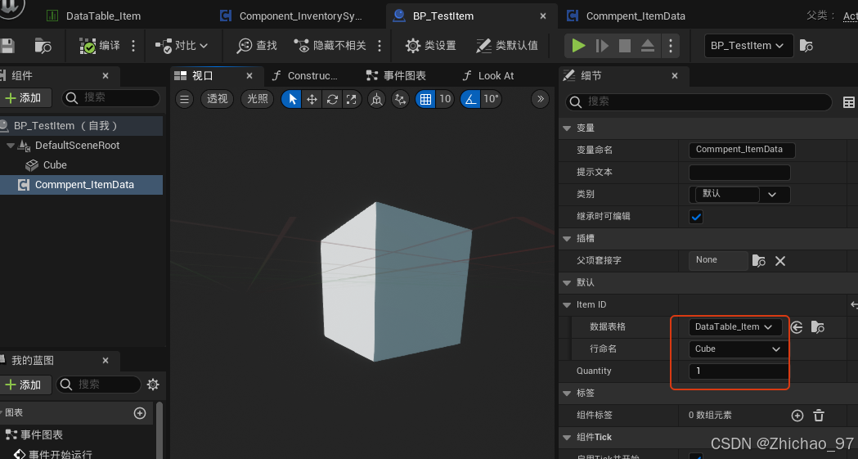This screenshot has width=858, height=459.
Task: Browse for parent socket icon
Action: coord(758,261)
